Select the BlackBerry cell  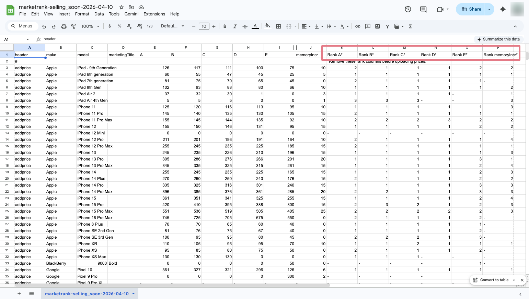pos(61,263)
